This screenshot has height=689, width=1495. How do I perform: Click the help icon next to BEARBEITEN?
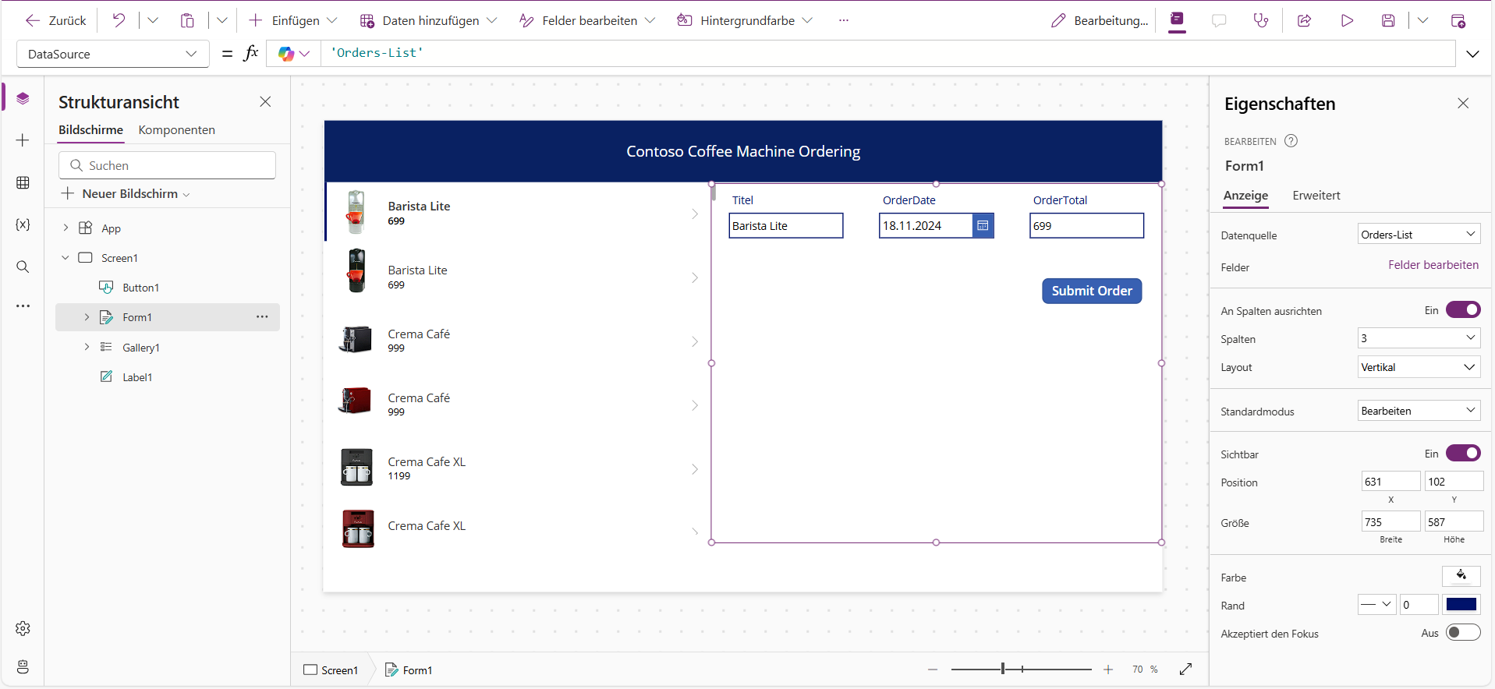tap(1291, 141)
